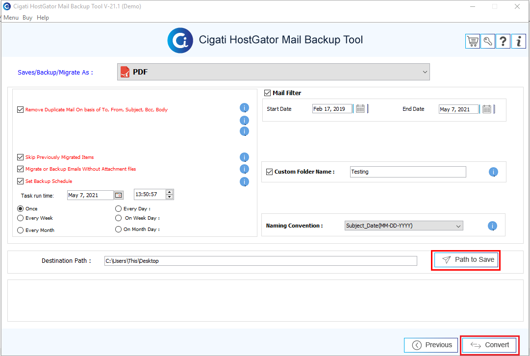Click the 13:50:57 time field

[x=150, y=194]
